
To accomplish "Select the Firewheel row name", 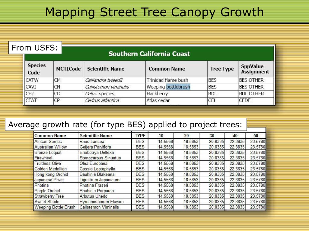I will tap(43, 158).
